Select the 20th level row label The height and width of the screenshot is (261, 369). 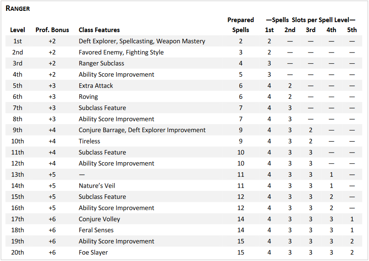pos(18,253)
